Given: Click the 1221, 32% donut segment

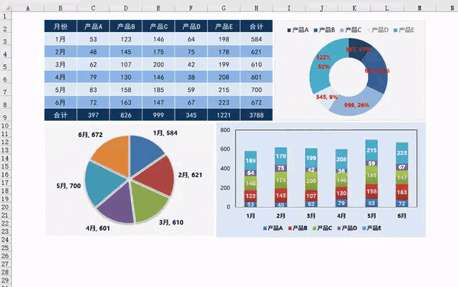Looking at the screenshot, I should tap(324, 70).
